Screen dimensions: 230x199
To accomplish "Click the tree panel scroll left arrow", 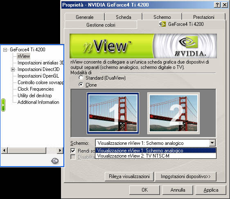I will click(x=4, y=150).
